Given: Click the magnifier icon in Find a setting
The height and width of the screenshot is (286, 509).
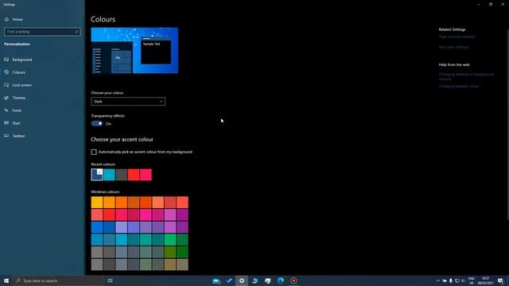Looking at the screenshot, I should [77, 32].
